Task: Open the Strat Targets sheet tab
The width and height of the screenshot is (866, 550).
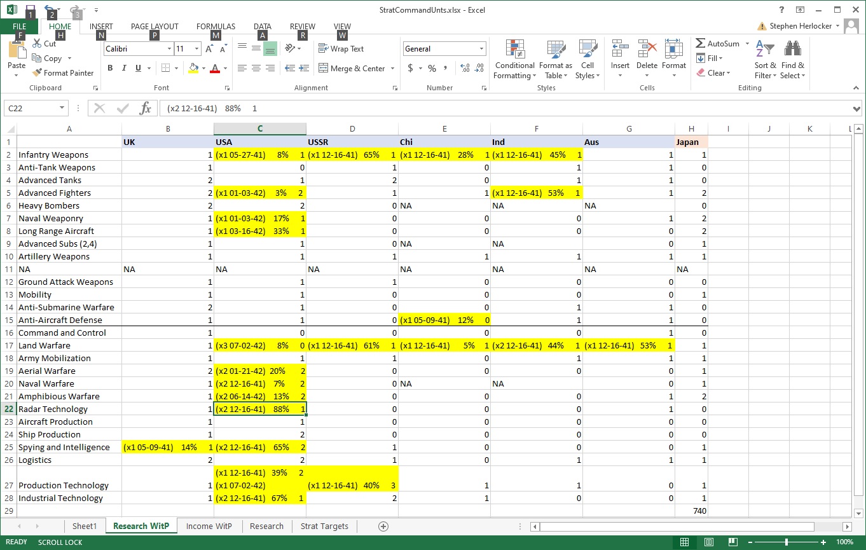Action: click(324, 526)
